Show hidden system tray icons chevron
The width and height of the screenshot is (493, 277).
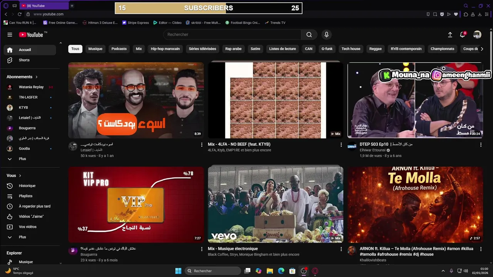pos(443,271)
